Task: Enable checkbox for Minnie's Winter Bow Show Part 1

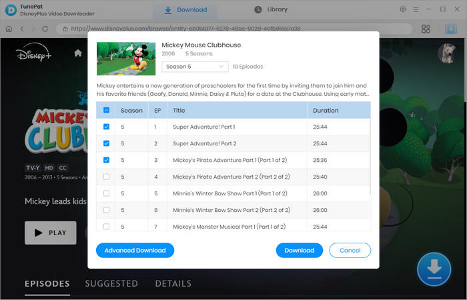Action: (106, 193)
